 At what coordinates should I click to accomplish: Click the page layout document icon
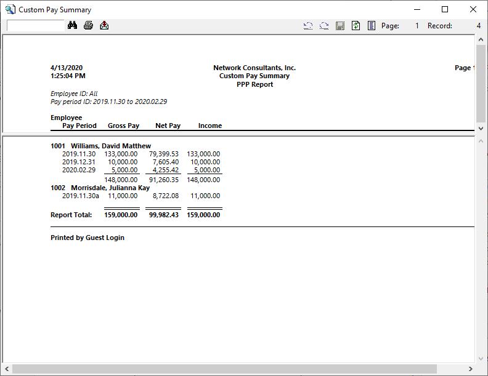[372, 26]
